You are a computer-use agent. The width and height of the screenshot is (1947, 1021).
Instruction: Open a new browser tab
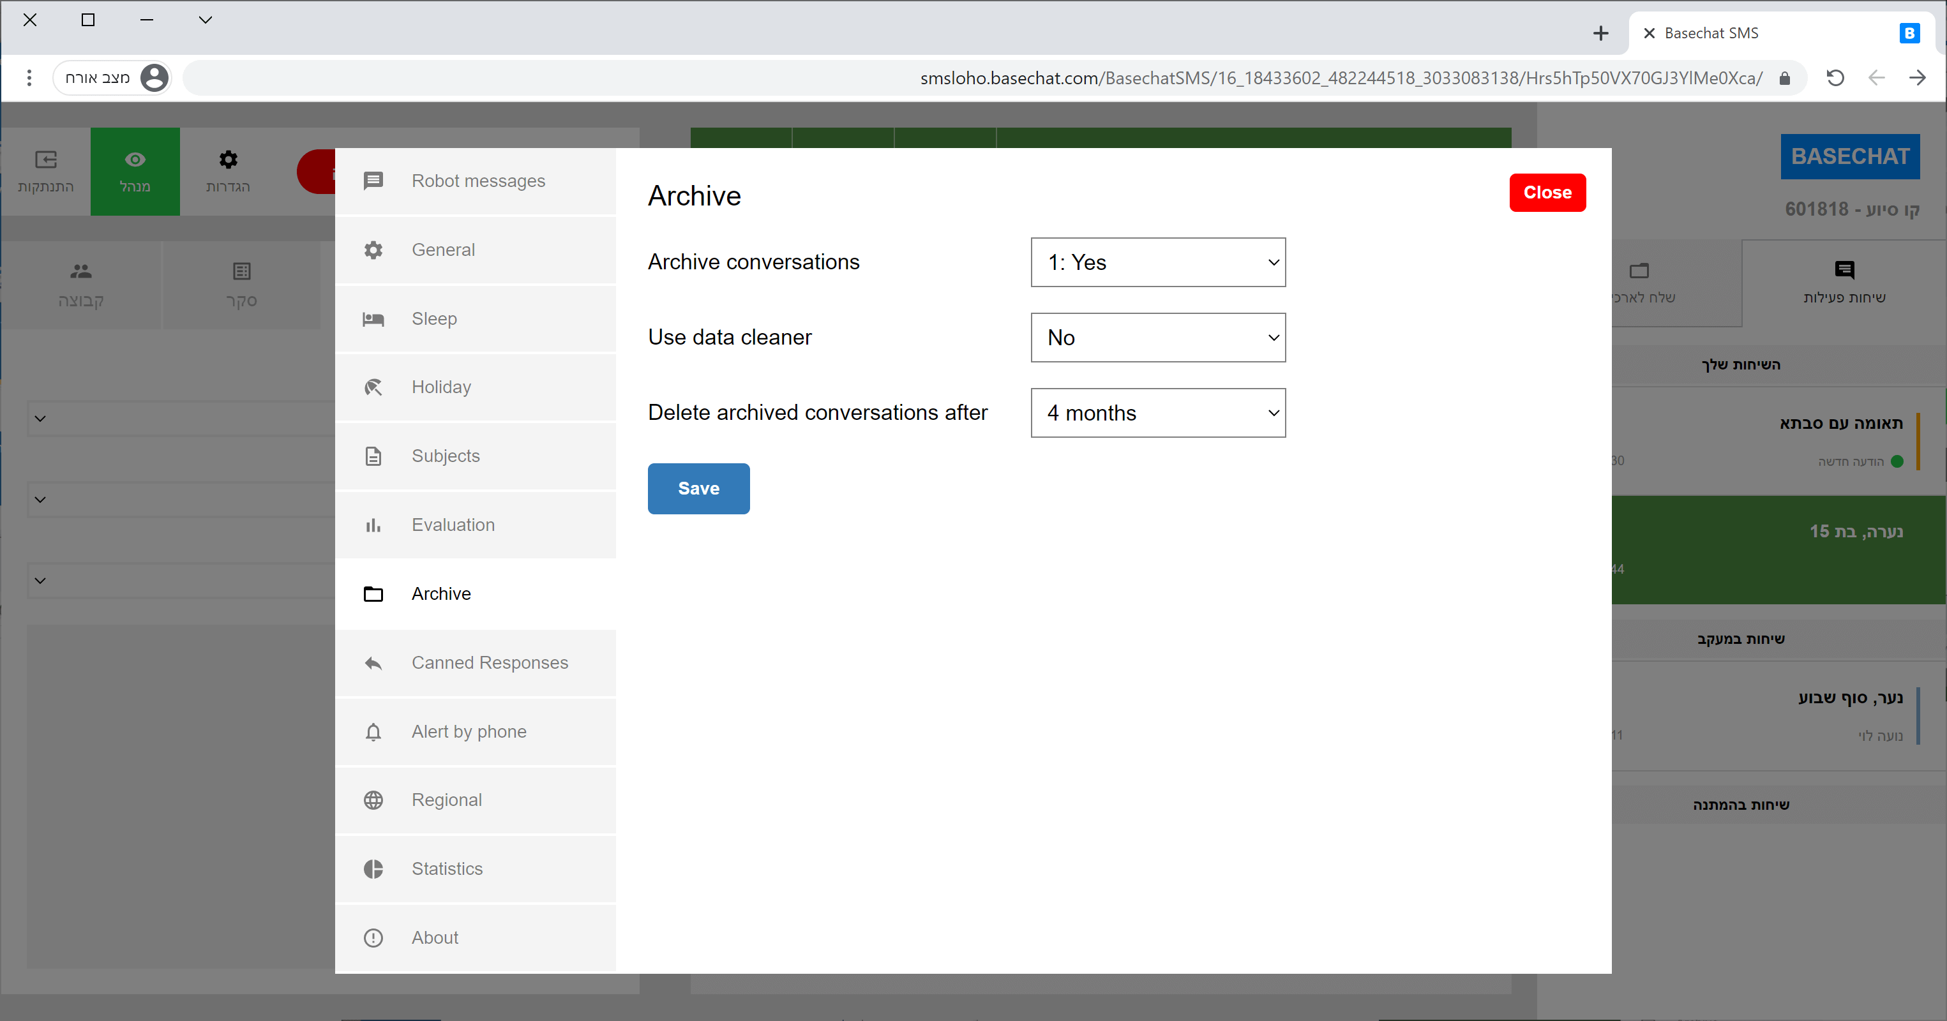coord(1601,33)
